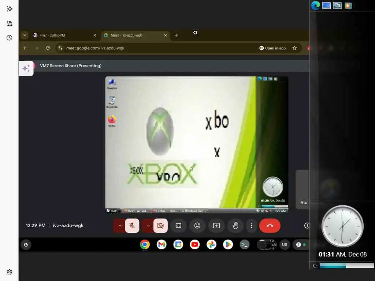Open the devices icon in the left sidebar
The image size is (375, 281).
[9, 23]
